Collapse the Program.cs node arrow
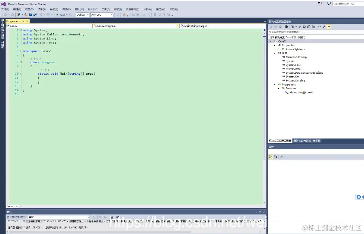 tap(275, 84)
